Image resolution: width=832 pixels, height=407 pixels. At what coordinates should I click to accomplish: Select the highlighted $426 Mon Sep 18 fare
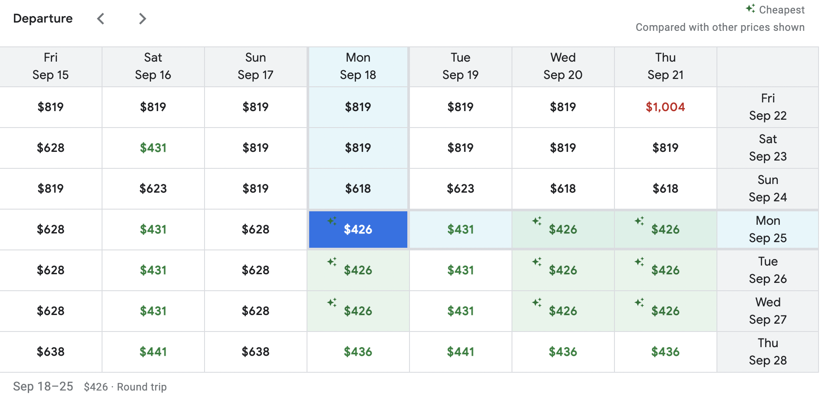click(x=358, y=230)
